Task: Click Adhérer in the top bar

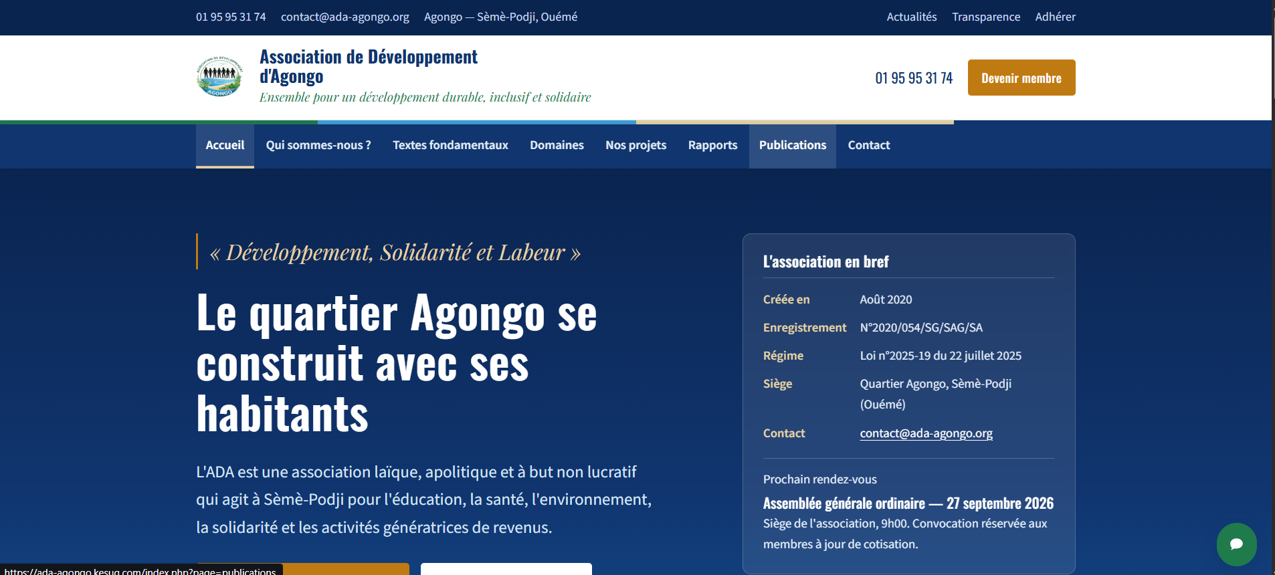Action: [1056, 17]
